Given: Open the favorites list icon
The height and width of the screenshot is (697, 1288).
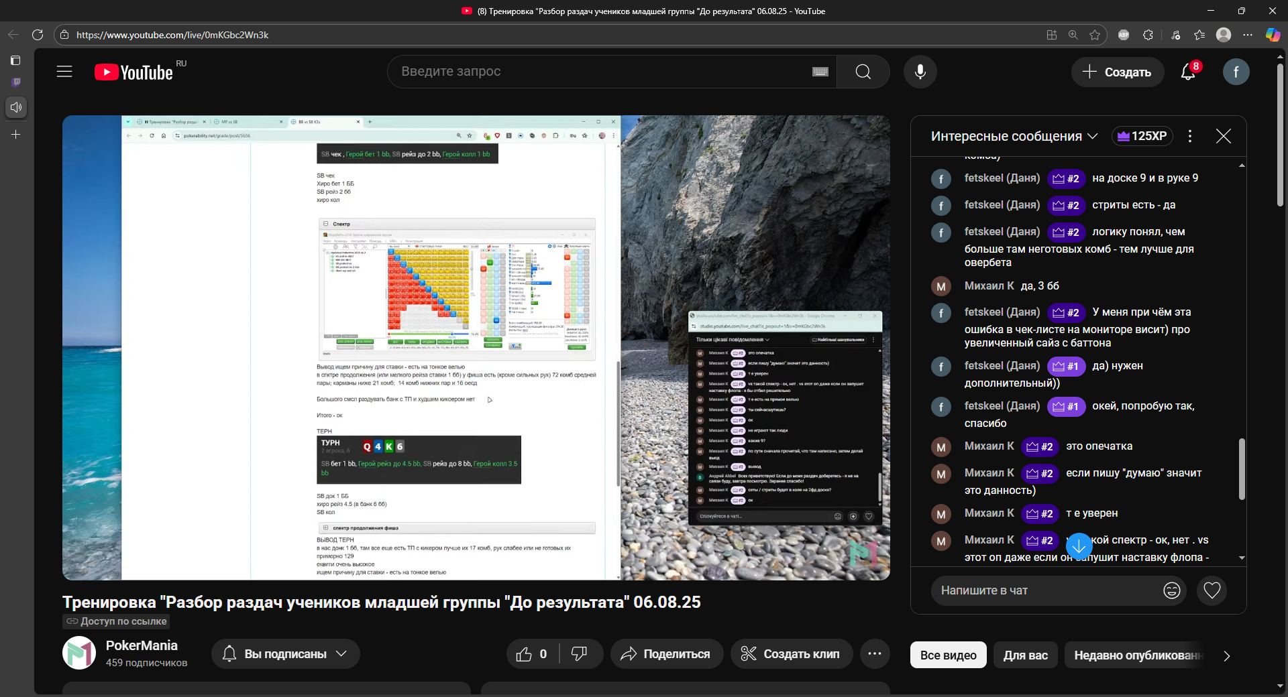Looking at the screenshot, I should click(x=1199, y=35).
